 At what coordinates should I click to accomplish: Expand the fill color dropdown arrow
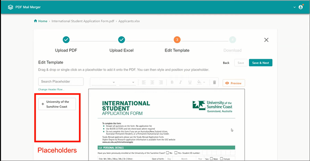[x=204, y=82]
